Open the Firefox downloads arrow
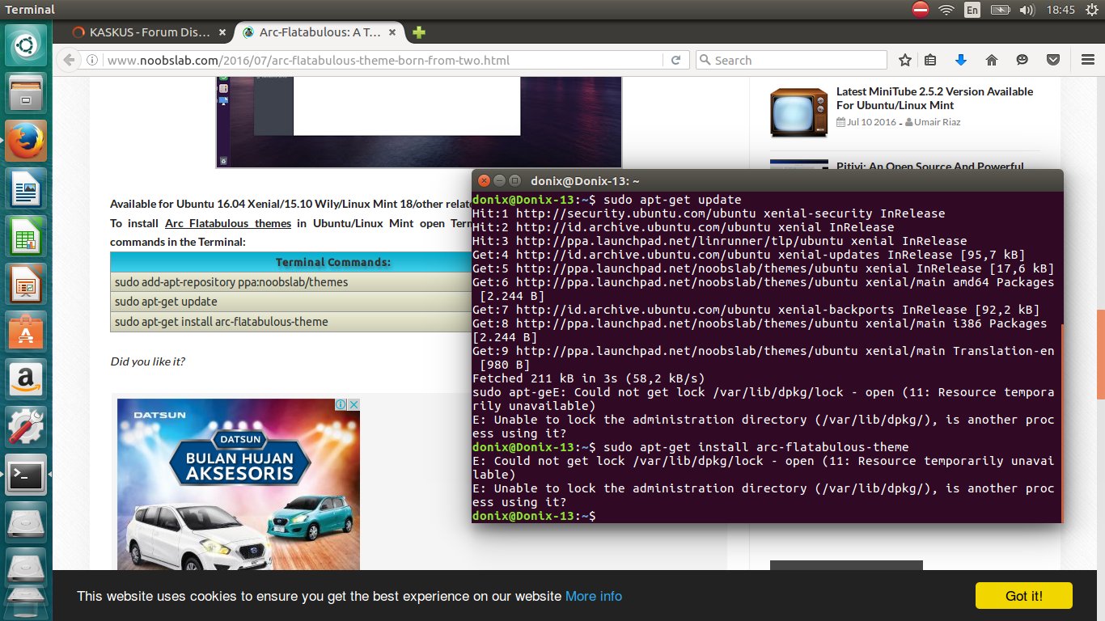1105x621 pixels. click(961, 60)
